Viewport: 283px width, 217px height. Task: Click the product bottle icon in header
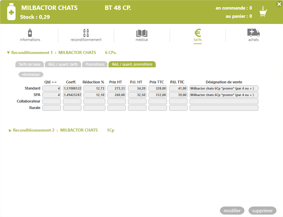click(11, 12)
